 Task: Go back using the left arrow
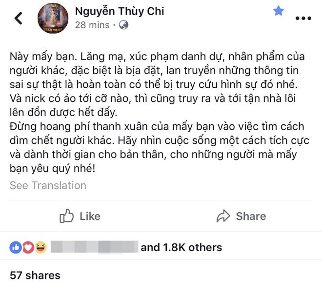click(19, 19)
